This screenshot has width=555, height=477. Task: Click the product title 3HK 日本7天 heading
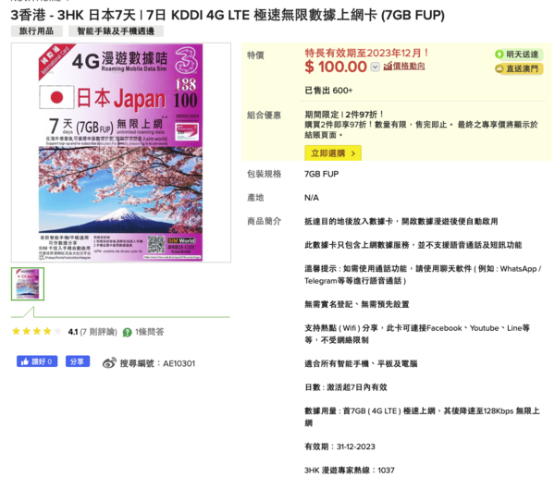(228, 15)
